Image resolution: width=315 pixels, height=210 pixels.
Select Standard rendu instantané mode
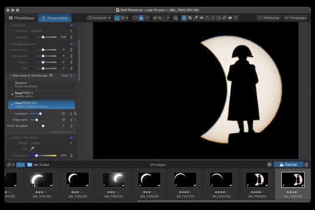pyautogui.click(x=41, y=85)
